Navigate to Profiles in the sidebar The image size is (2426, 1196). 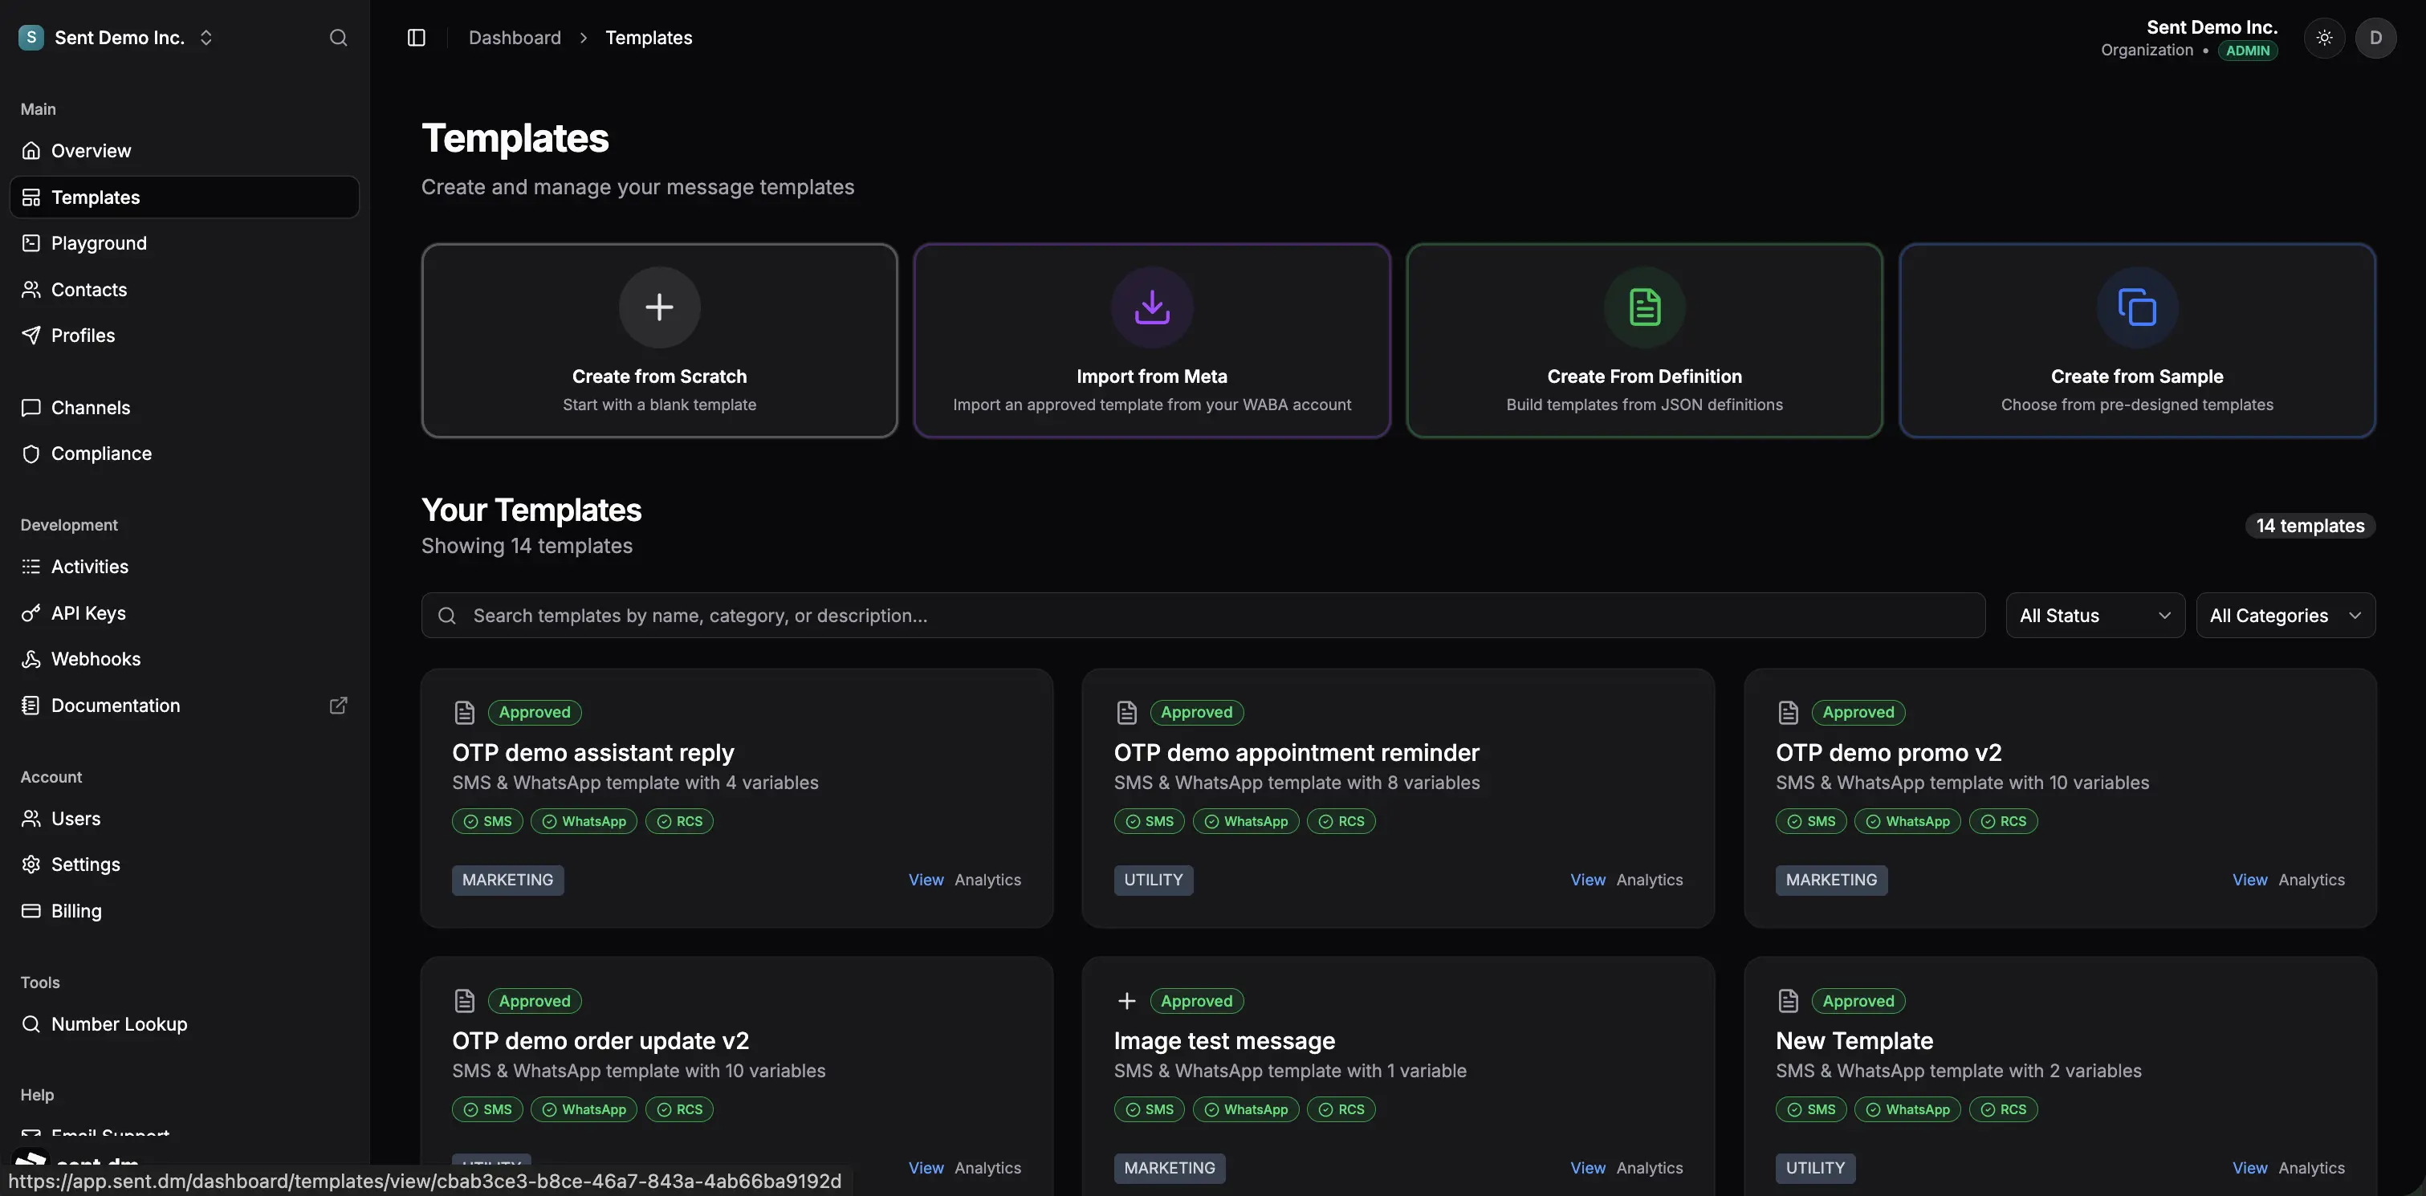[184, 336]
